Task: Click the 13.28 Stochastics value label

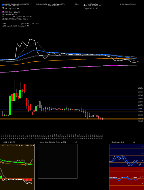Action: (x=140, y=165)
